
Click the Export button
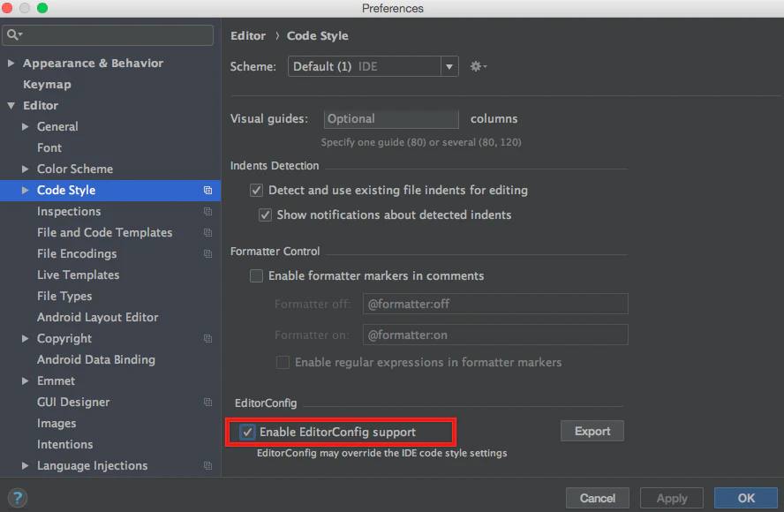(x=592, y=431)
